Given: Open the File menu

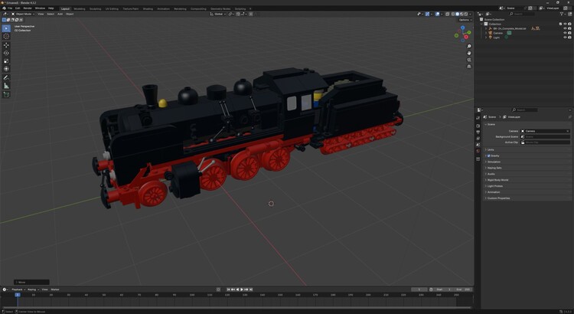Looking at the screenshot, I should (10, 8).
